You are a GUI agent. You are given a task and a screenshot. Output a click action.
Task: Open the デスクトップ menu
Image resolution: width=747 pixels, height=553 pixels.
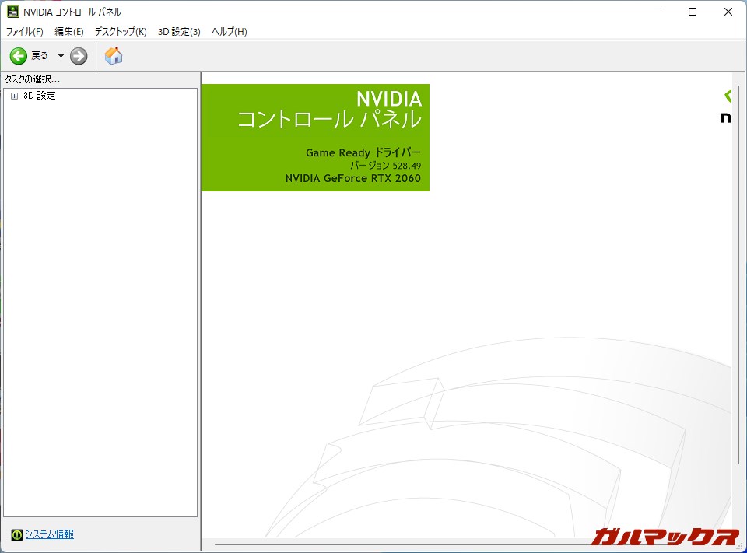point(119,31)
